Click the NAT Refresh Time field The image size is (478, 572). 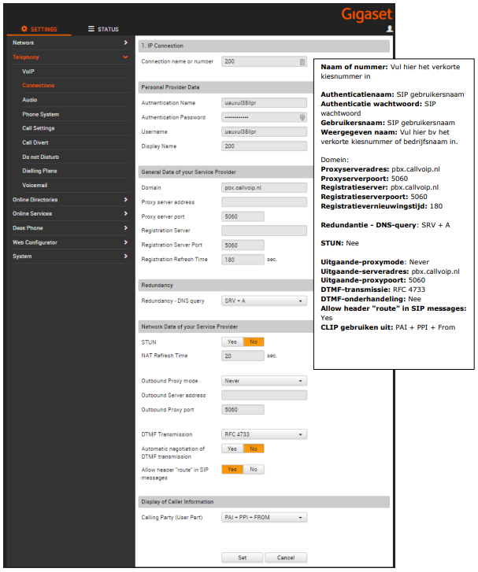(243, 356)
